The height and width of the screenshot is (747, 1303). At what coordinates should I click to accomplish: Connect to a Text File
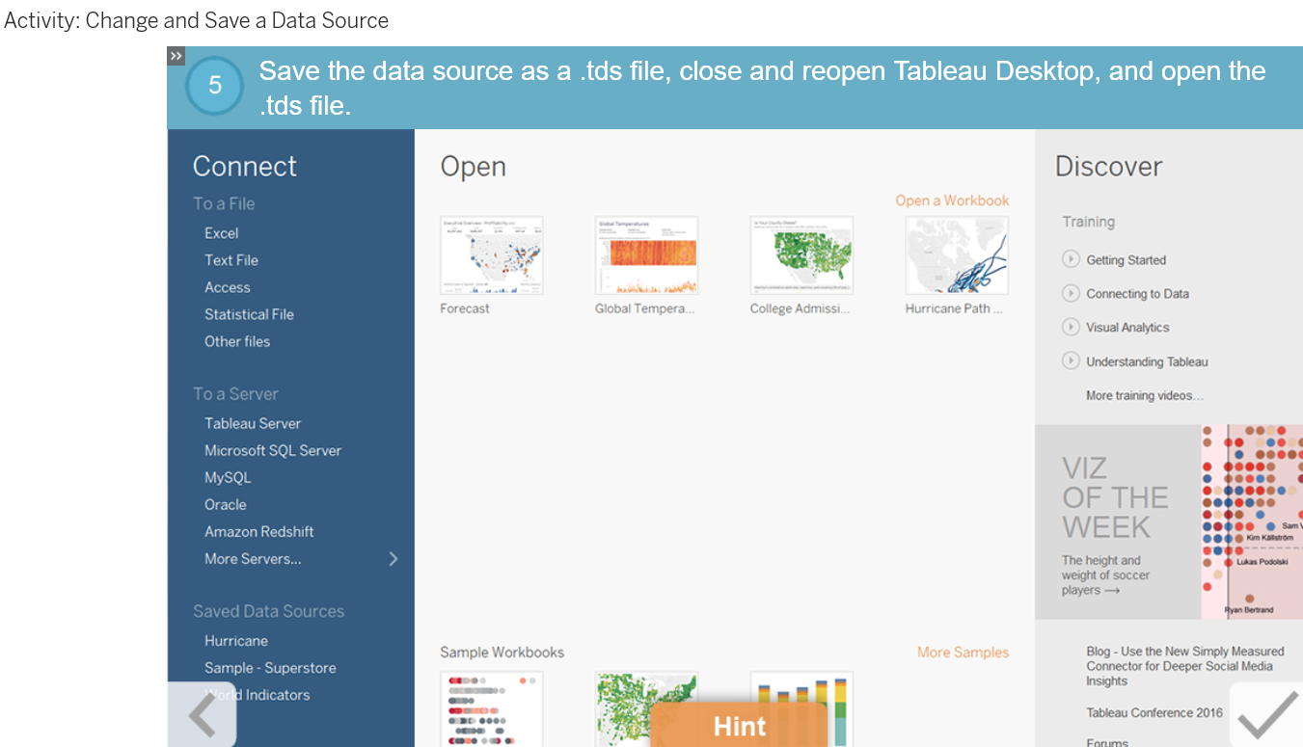point(231,260)
